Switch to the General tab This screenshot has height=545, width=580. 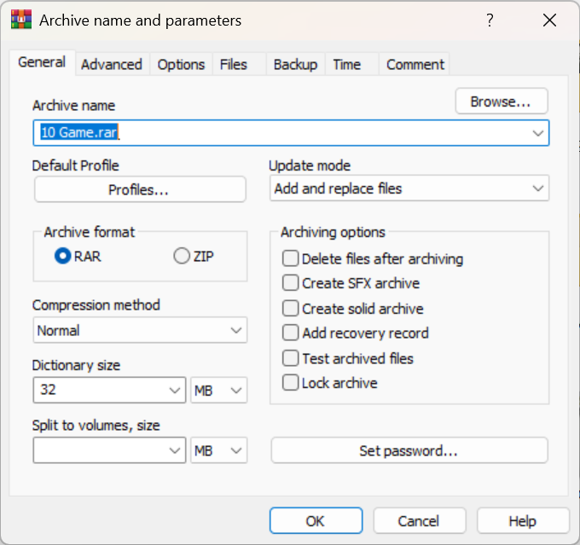click(x=42, y=62)
